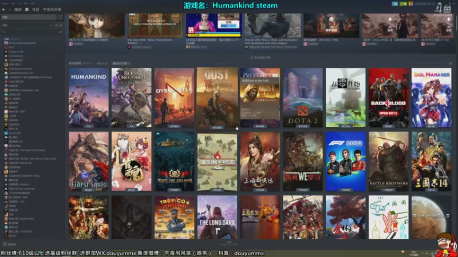
Task: Open the magnifying glass girl news card
Action: (x=96, y=29)
